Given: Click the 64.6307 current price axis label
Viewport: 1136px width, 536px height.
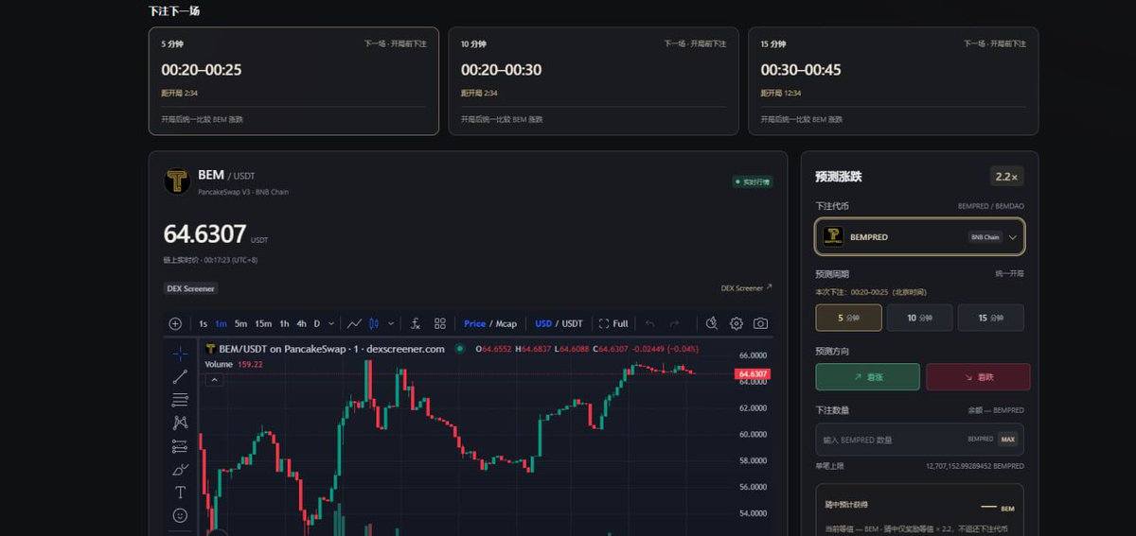Looking at the screenshot, I should pos(754,374).
